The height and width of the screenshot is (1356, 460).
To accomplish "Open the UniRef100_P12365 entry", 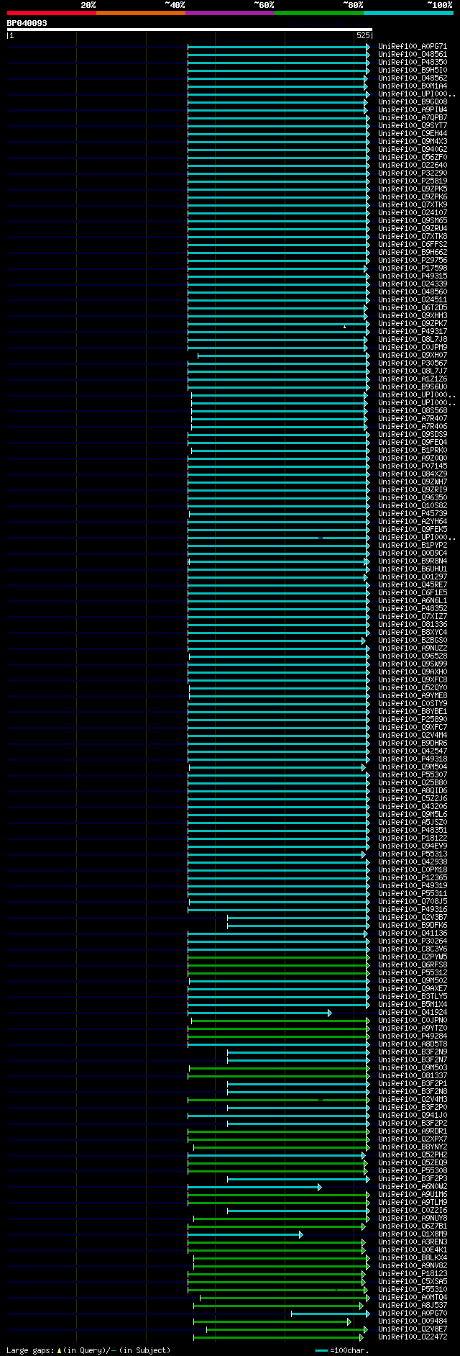I will click(x=413, y=877).
